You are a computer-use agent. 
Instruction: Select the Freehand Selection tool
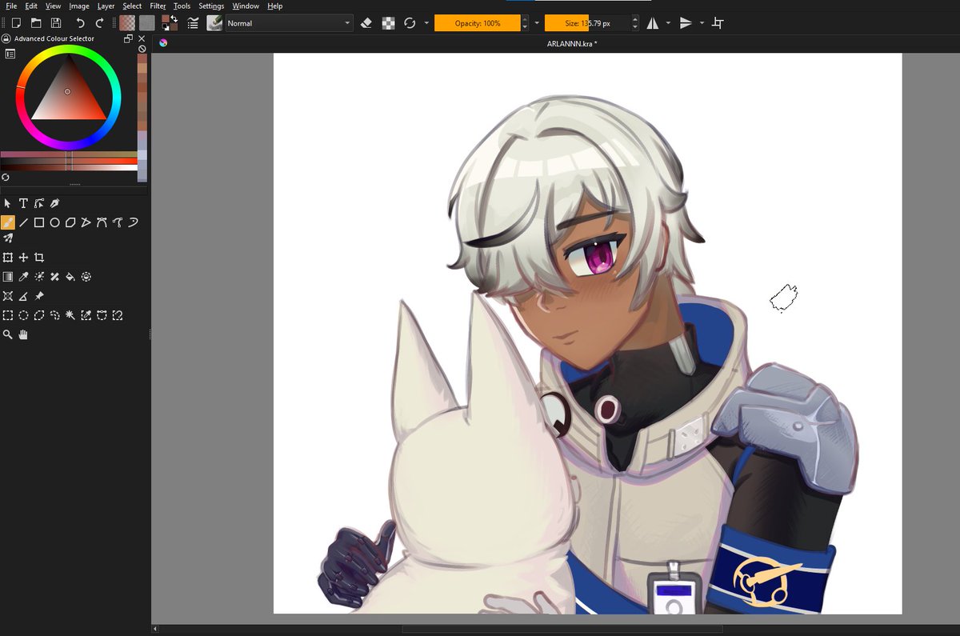point(54,315)
